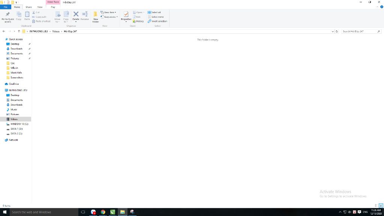Select DATA 1 (D:) drive

[16, 129]
